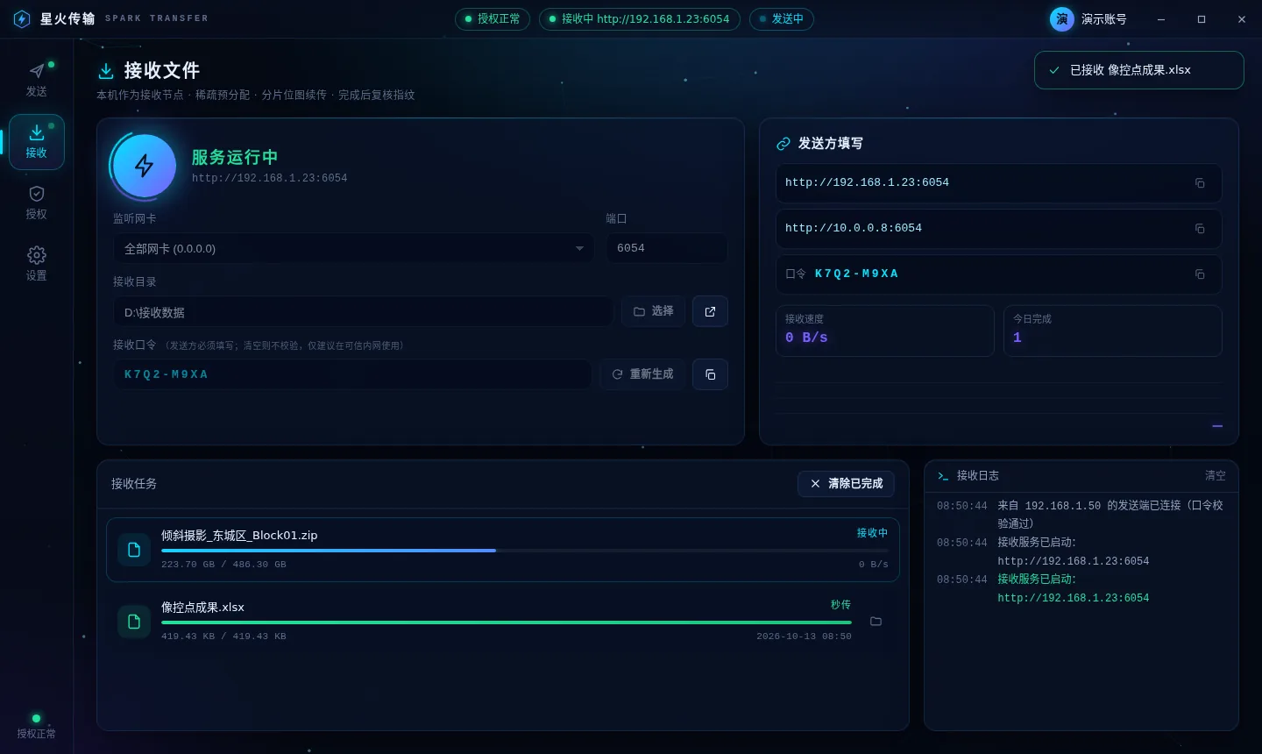Click the 授权正常 status pill in title bar
Image resolution: width=1262 pixels, height=754 pixels.
493,19
